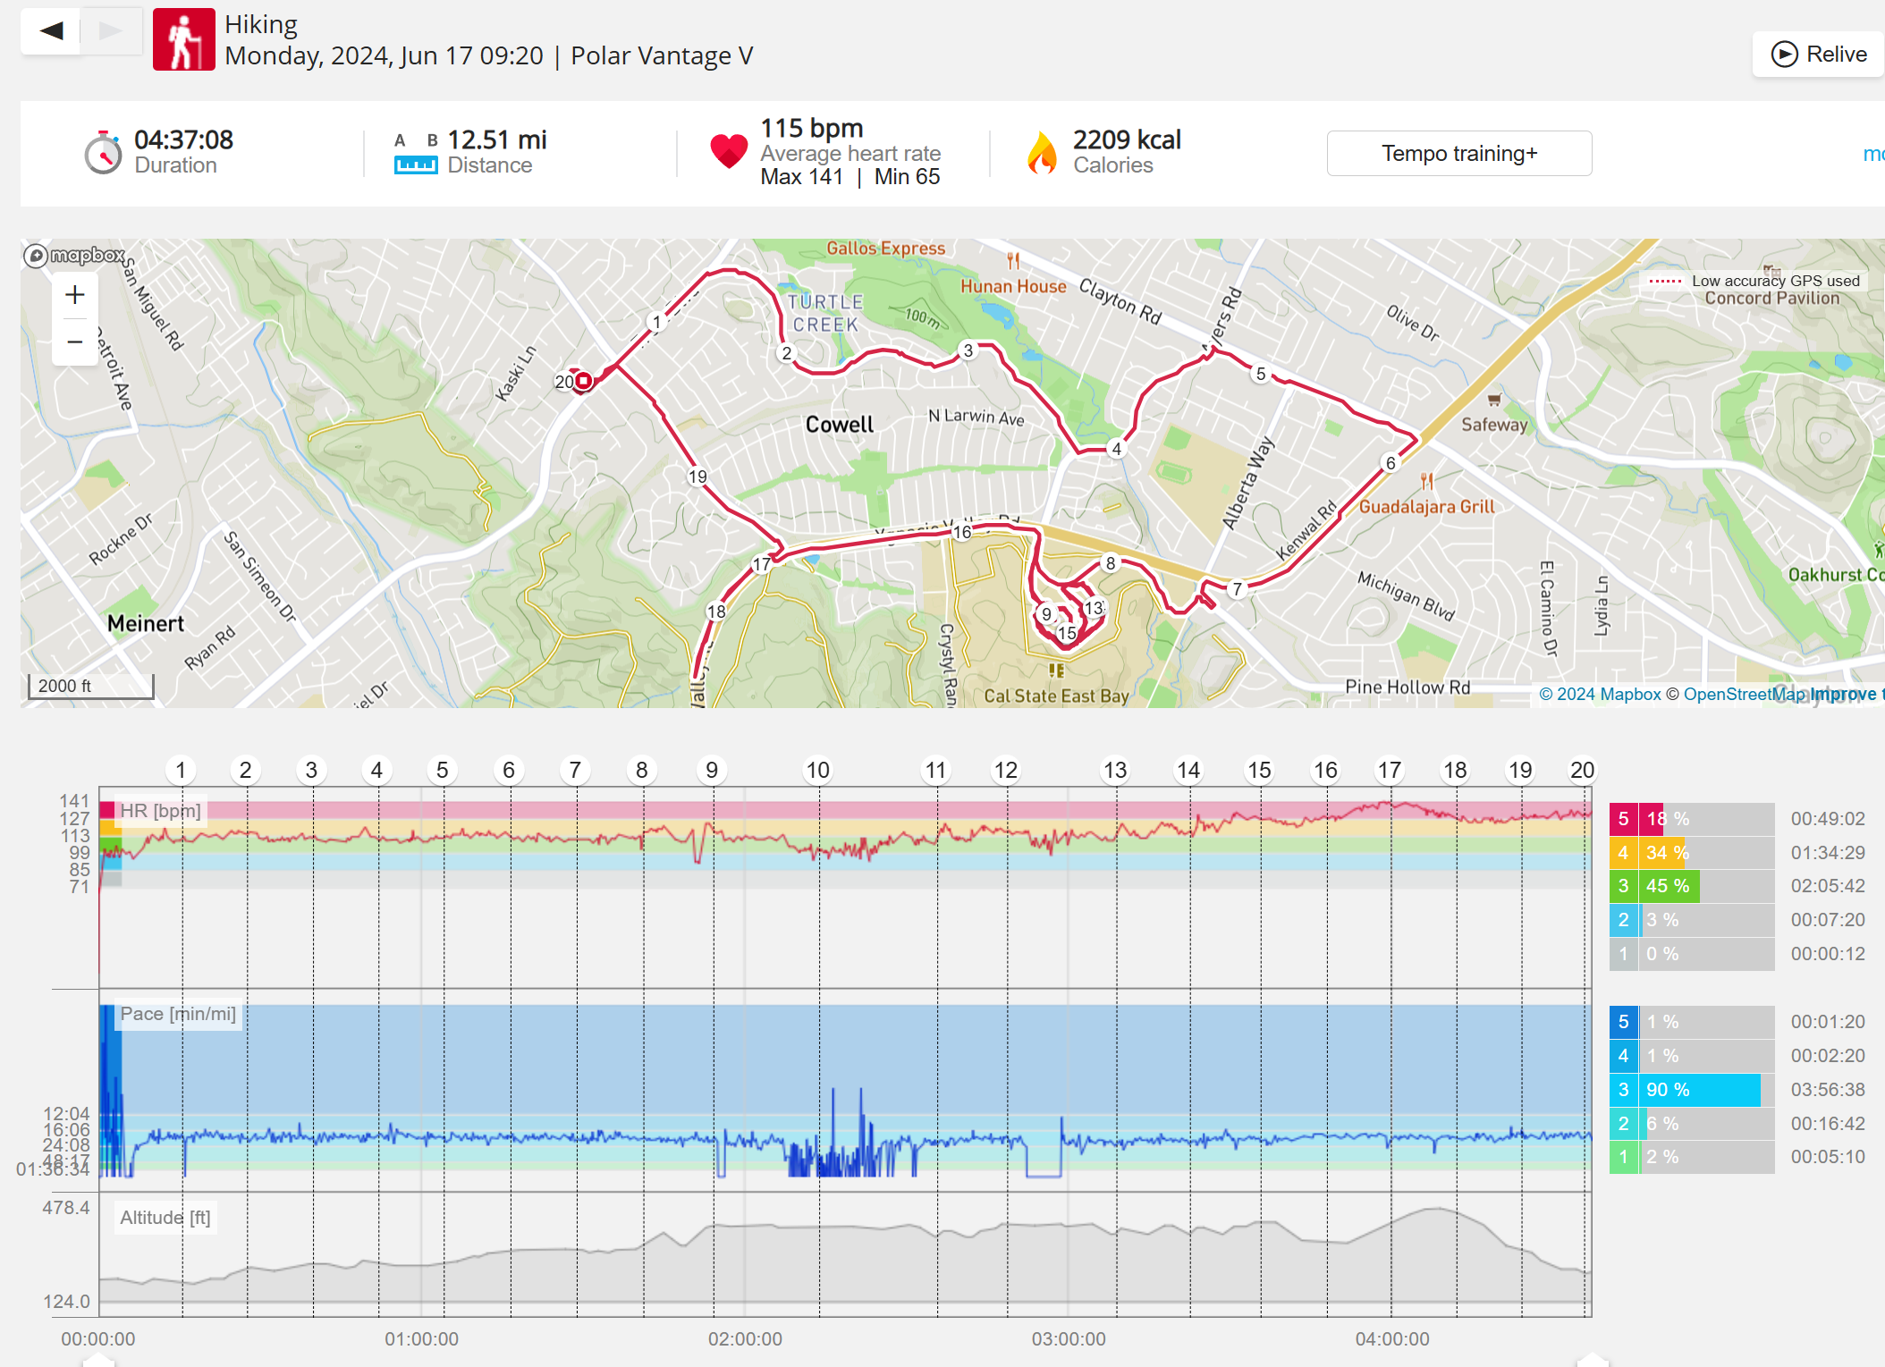Viewport: 1885px width, 1367px height.
Task: Click the route start/finish marker on map
Action: click(x=583, y=382)
